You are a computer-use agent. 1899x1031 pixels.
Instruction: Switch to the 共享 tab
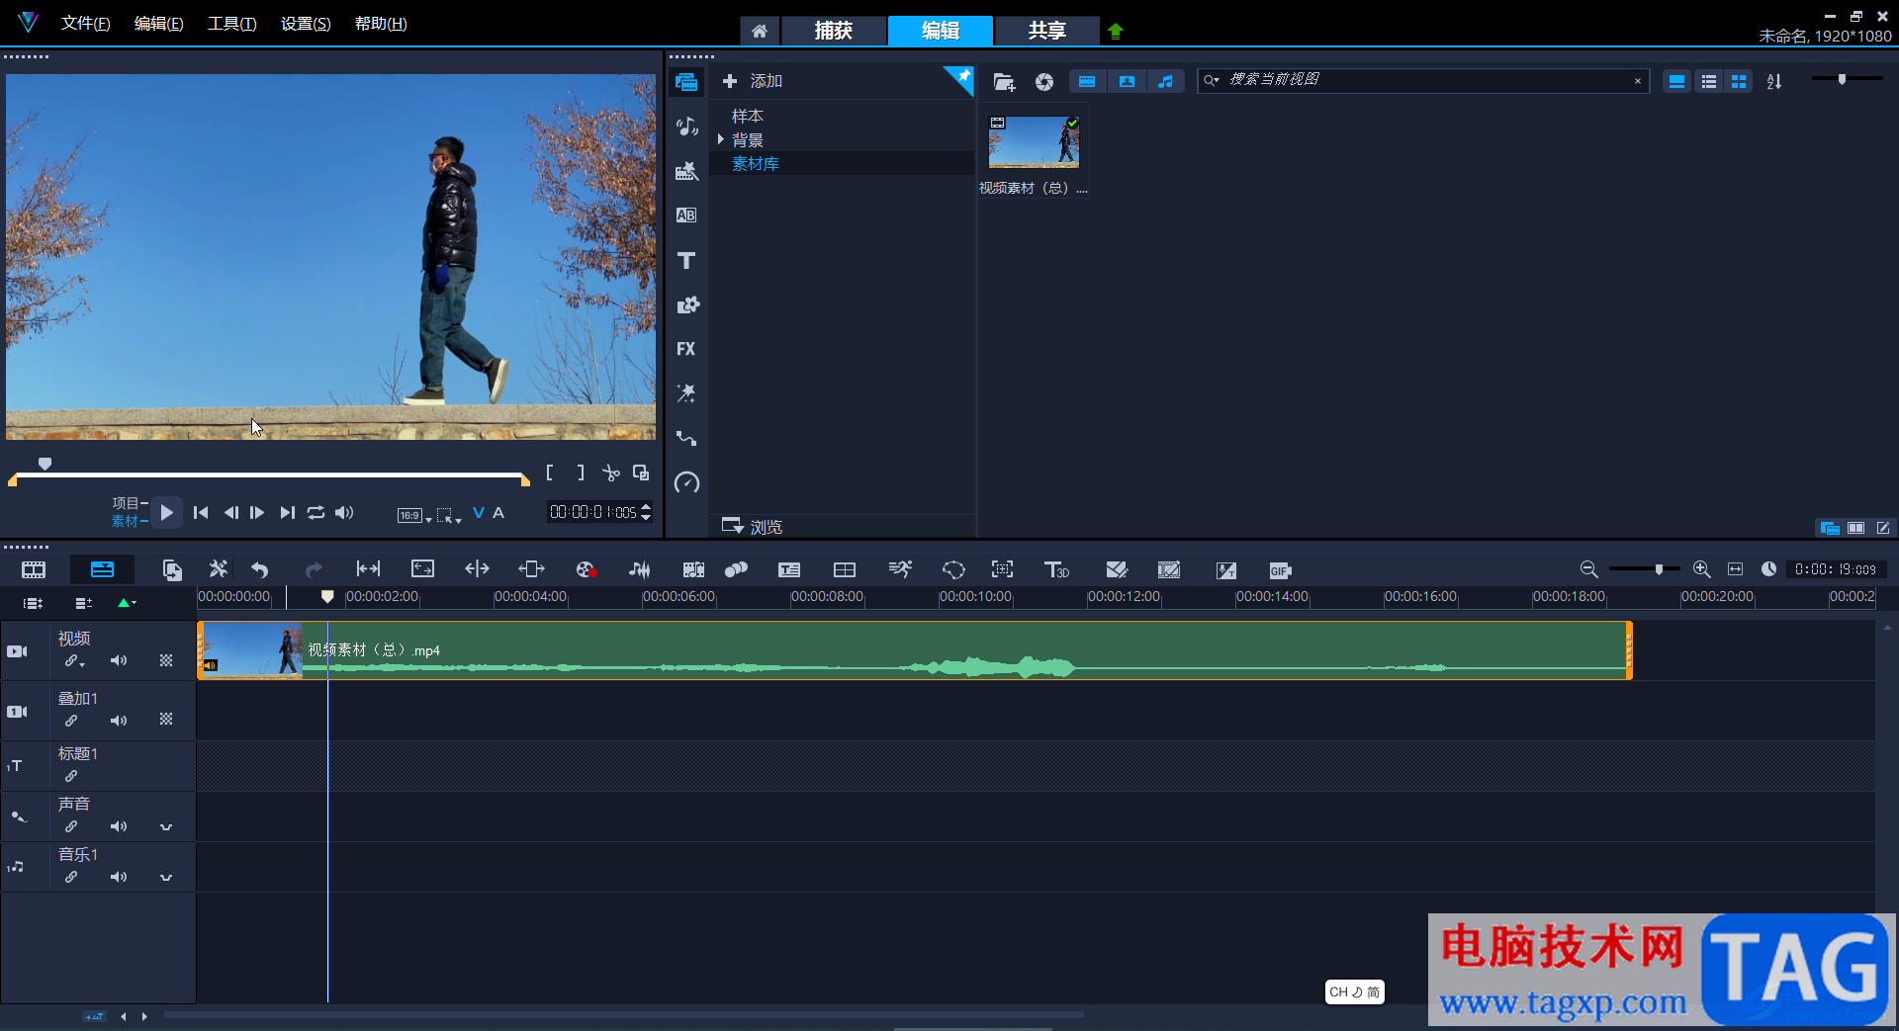(x=1046, y=31)
